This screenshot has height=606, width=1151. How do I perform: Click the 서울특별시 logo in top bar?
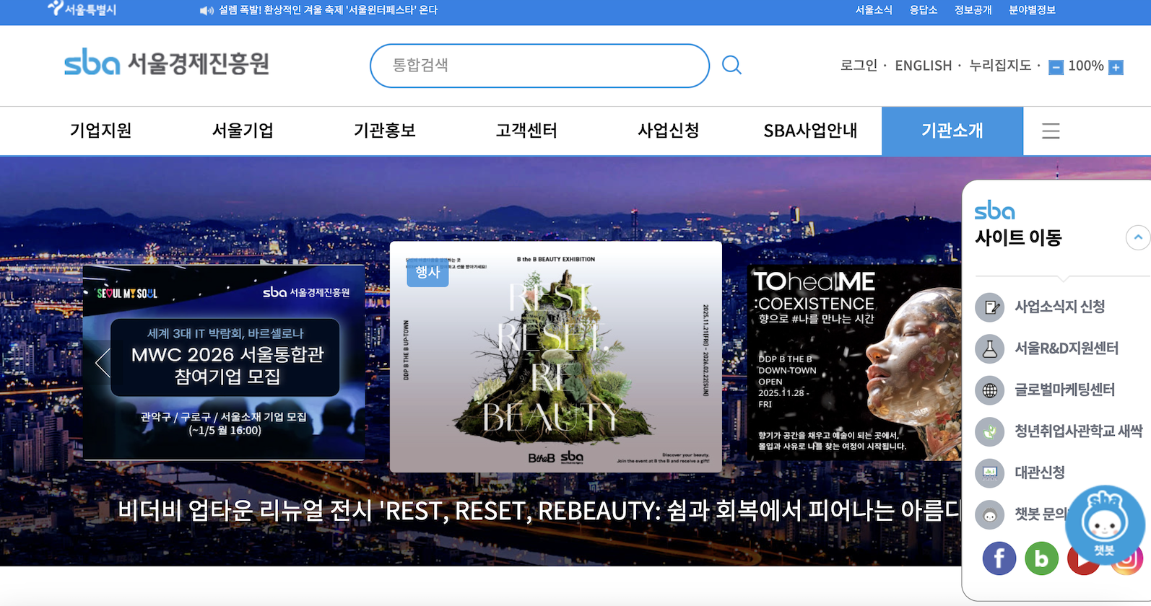[x=82, y=9]
